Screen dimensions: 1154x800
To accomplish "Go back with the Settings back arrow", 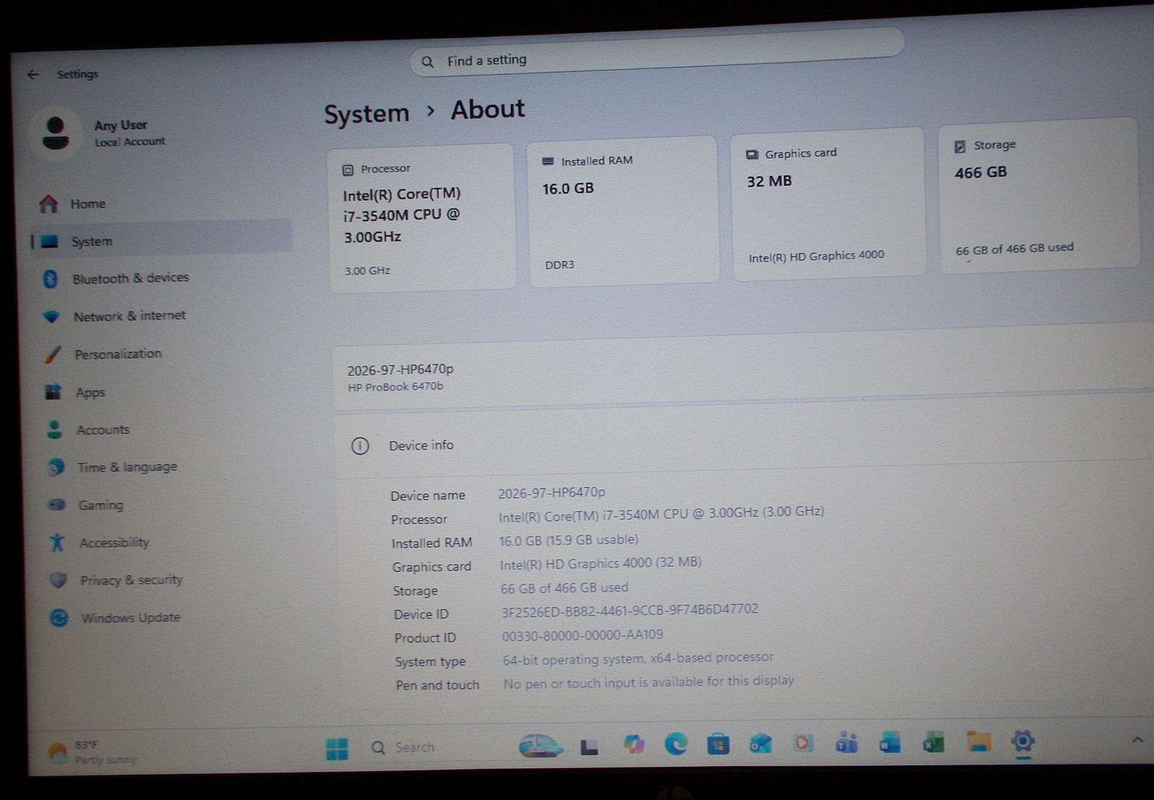I will 33,74.
